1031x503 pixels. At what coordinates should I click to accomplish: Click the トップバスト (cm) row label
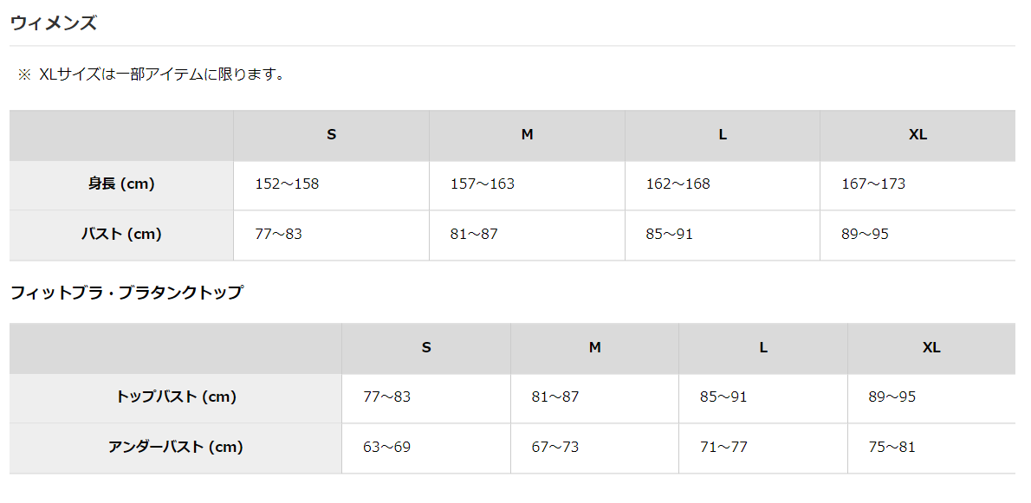(176, 397)
